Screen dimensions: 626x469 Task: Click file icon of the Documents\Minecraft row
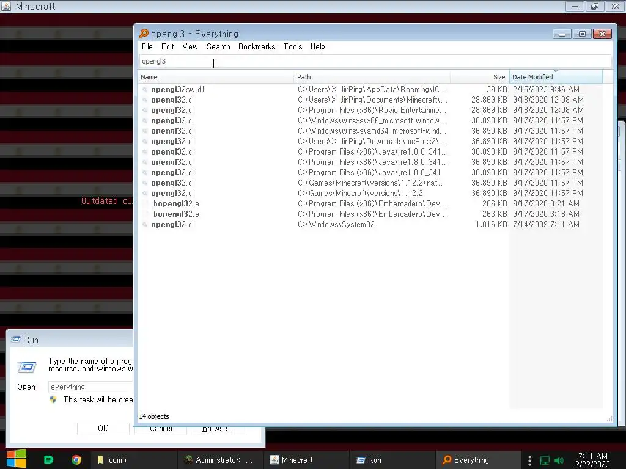145,100
